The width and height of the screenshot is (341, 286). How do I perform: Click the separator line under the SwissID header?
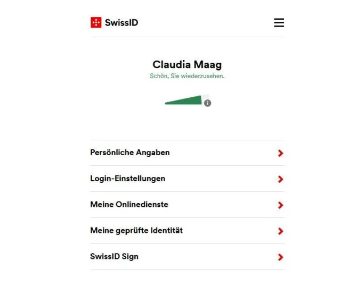pyautogui.click(x=187, y=37)
